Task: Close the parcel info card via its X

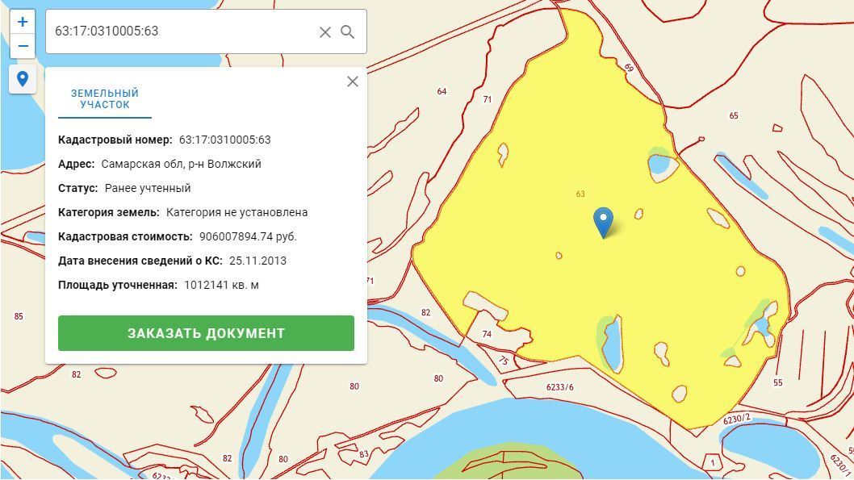Action: coord(352,81)
